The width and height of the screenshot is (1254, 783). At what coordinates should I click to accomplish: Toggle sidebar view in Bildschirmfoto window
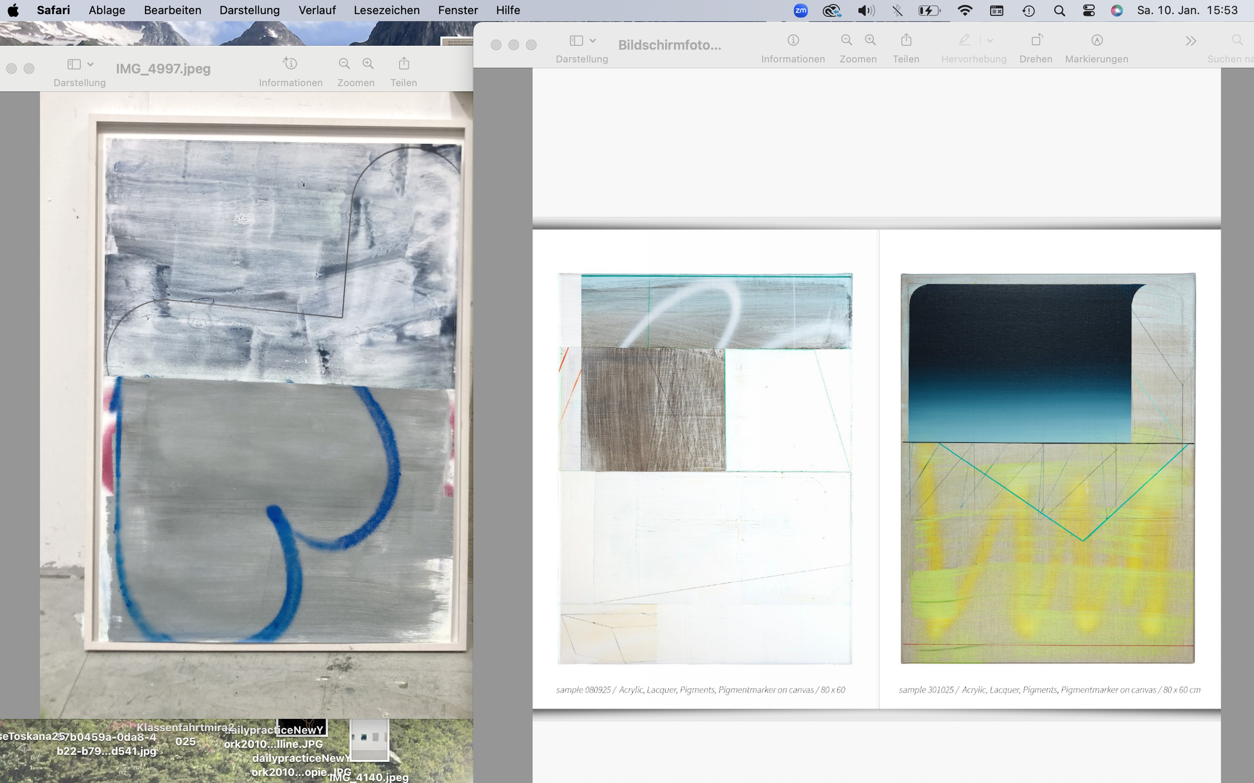click(x=576, y=41)
